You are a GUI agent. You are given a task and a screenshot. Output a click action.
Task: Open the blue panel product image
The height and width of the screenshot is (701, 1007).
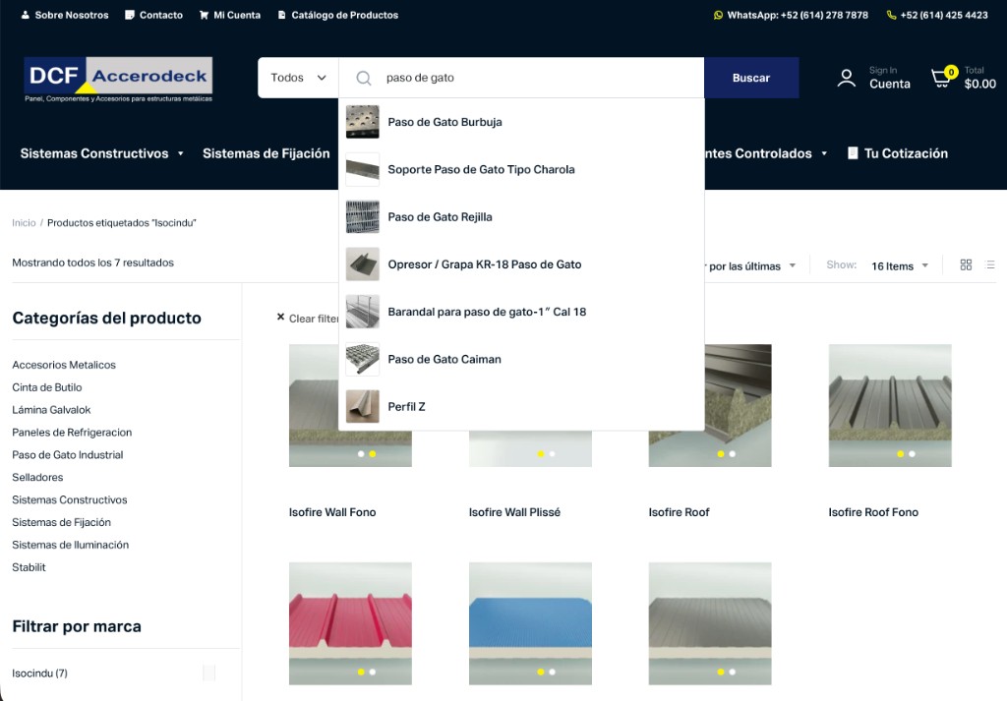pos(530,623)
